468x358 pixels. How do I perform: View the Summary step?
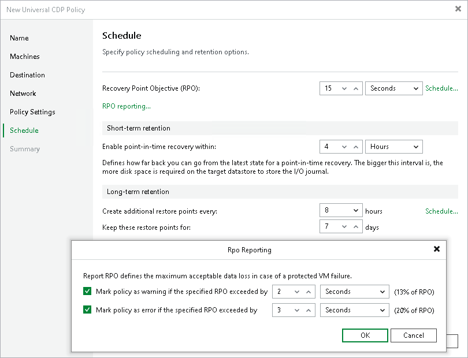pos(25,149)
